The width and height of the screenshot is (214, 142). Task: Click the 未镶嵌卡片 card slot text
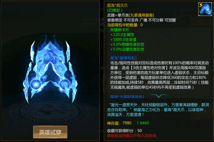pos(120,30)
